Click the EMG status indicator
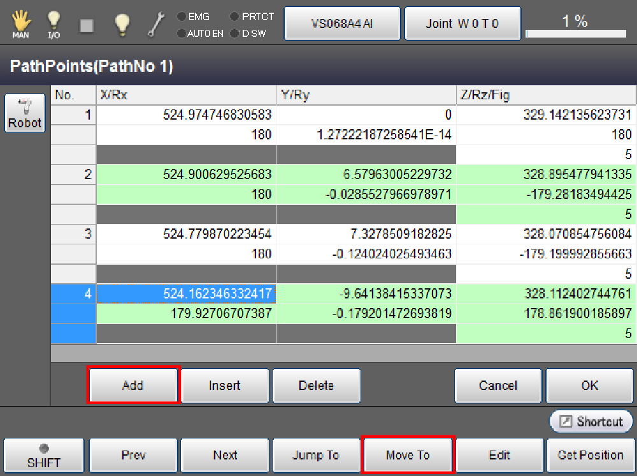Screen dimensions: 637x476 click(194, 17)
